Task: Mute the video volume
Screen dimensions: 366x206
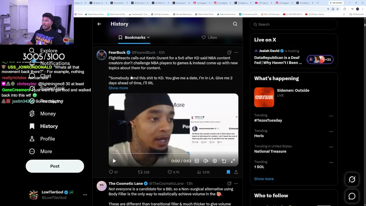Action: [206, 161]
